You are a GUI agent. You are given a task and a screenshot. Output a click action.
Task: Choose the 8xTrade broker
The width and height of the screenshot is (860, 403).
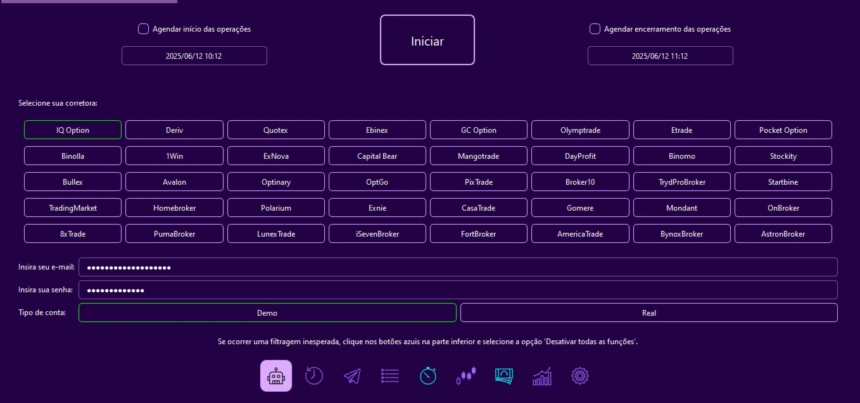click(x=73, y=233)
